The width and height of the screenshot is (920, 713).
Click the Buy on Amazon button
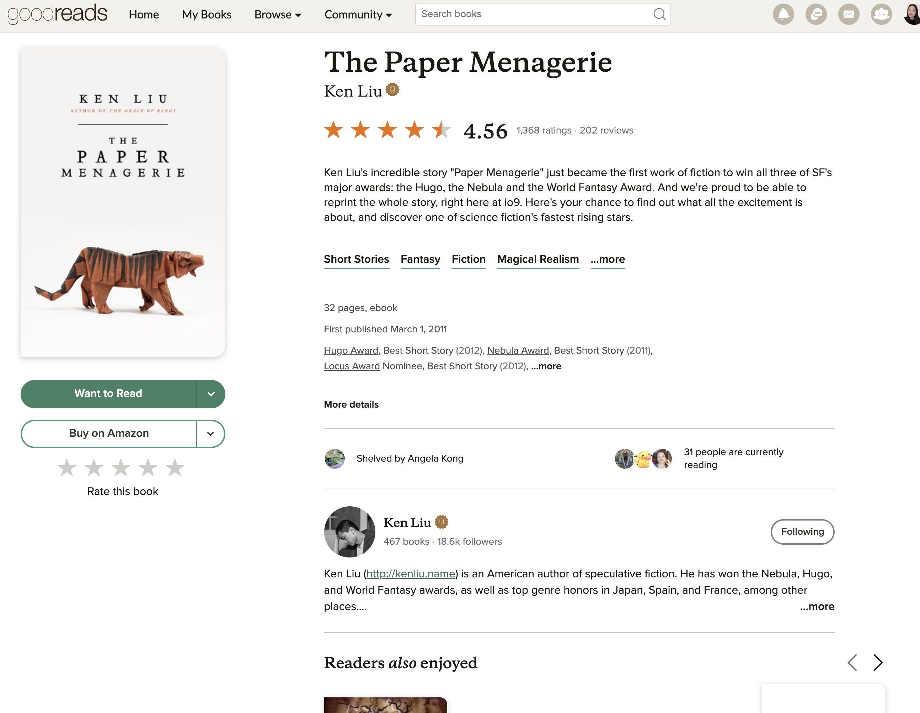click(109, 434)
